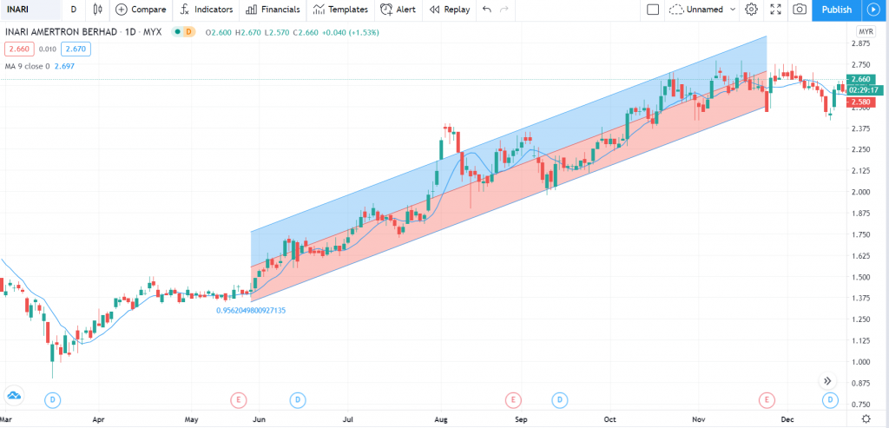Take a chart snapshot with camera icon
The width and height of the screenshot is (889, 428).
tap(800, 10)
